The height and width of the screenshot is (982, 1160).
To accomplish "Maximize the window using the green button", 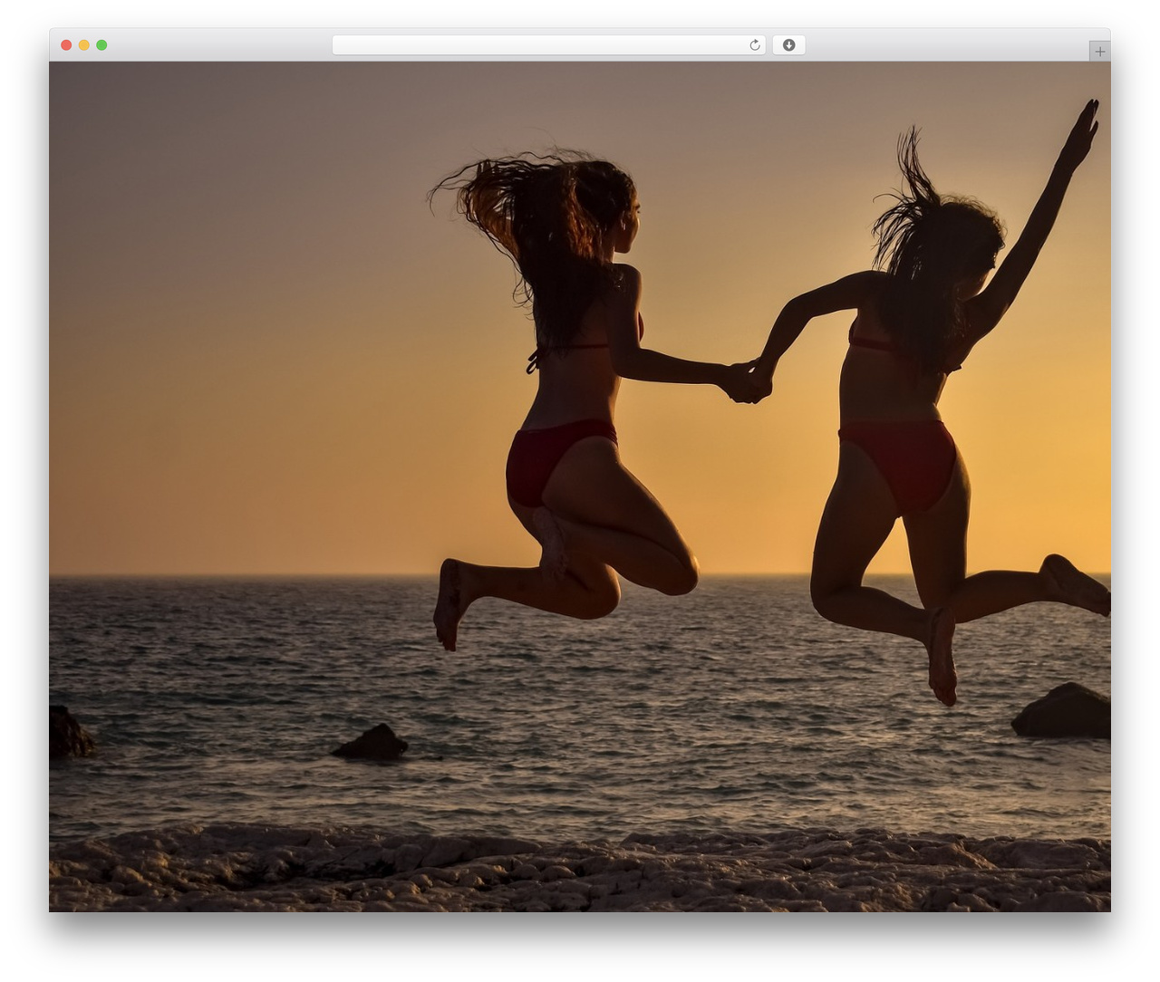I will 101,45.
